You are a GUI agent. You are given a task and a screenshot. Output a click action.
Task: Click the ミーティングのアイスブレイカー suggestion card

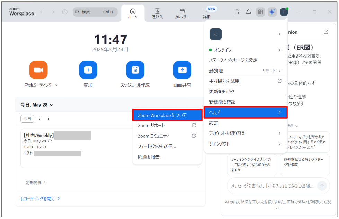coord(252,165)
